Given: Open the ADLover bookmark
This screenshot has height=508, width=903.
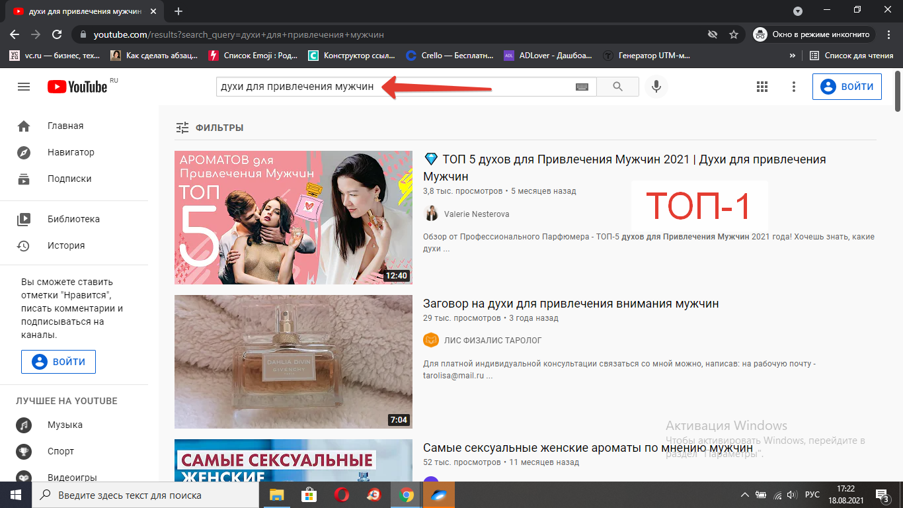Looking at the screenshot, I should [548, 56].
